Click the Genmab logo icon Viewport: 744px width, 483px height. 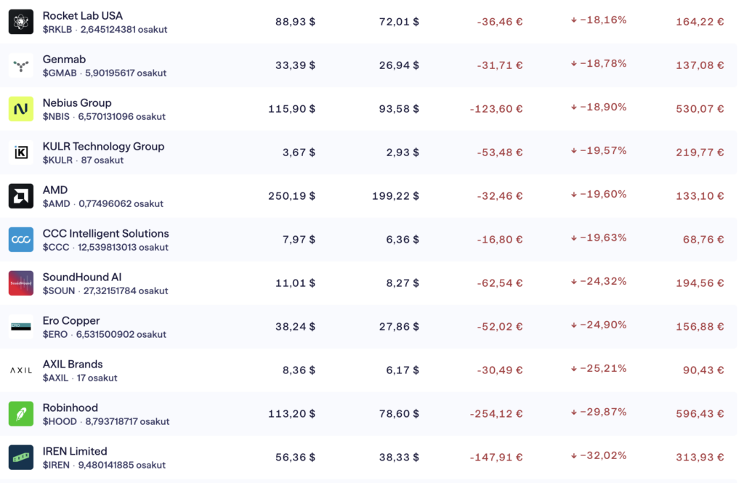pyautogui.click(x=21, y=65)
